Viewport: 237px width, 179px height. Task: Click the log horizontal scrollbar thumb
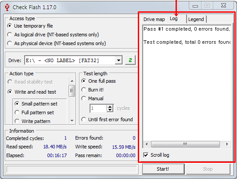pos(185,144)
